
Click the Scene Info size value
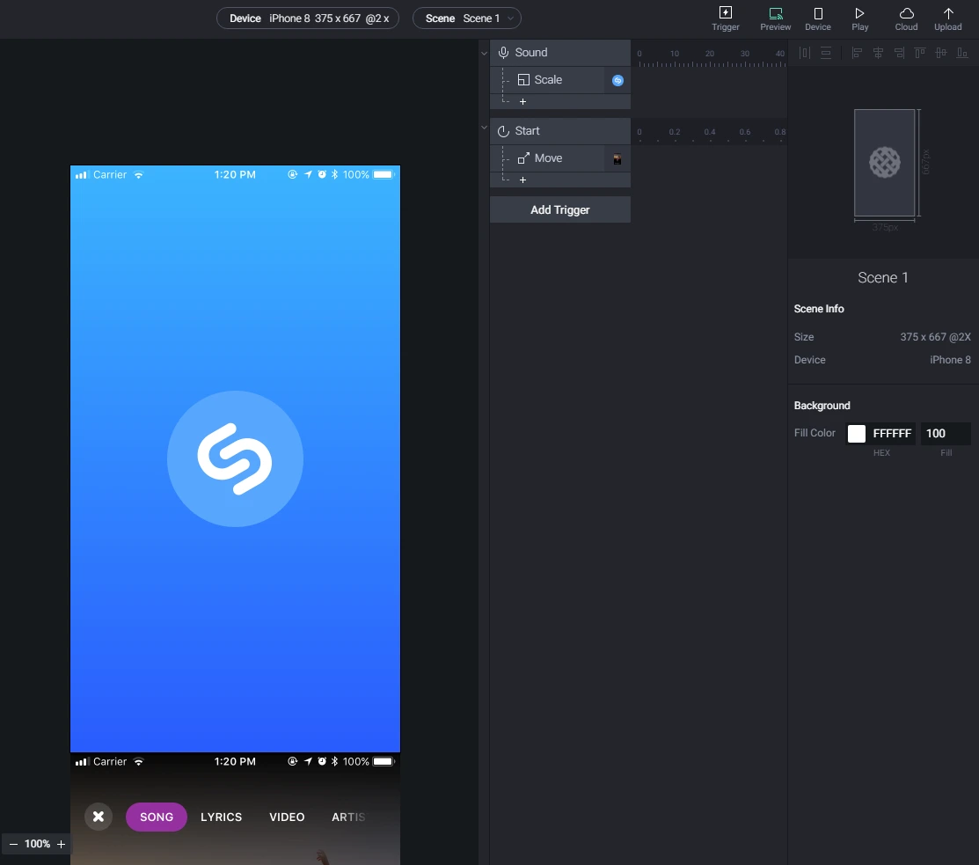pos(935,337)
